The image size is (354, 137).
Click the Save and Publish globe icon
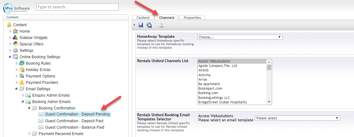149,25
